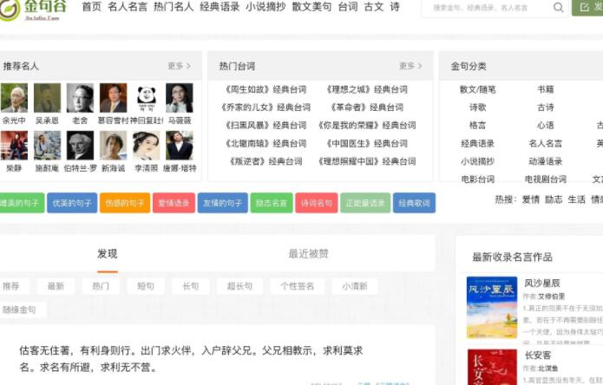The image size is (603, 385).
Task: Open the 热门名人 menu item
Action: point(174,7)
